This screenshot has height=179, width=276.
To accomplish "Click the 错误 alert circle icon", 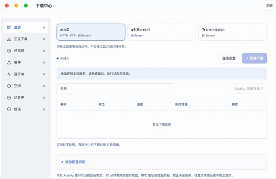I will coord(9,109).
